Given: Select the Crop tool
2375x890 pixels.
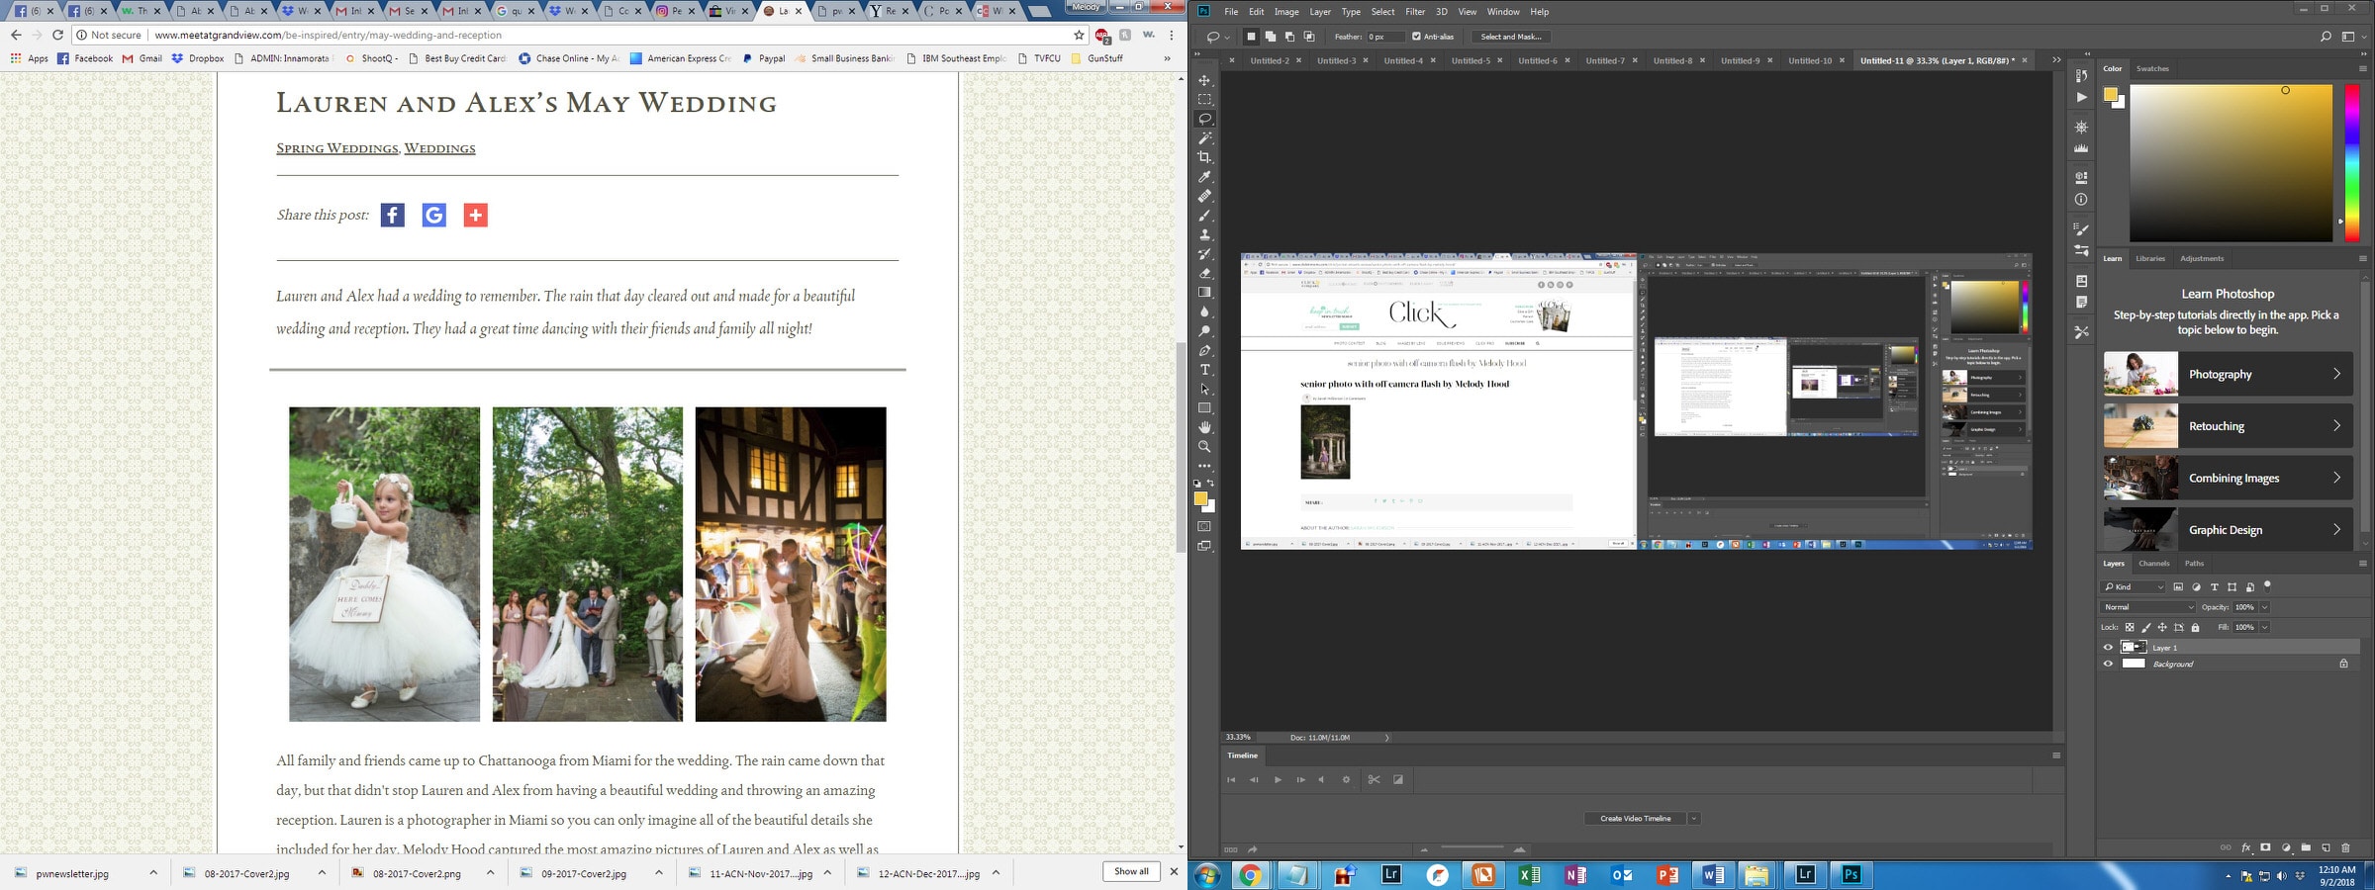Looking at the screenshot, I should coord(1204,157).
